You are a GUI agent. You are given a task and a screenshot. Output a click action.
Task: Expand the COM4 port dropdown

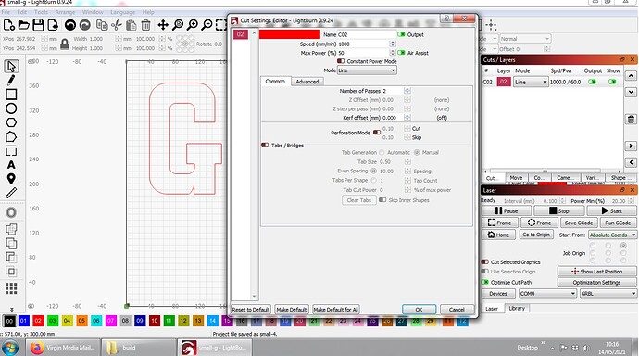(547, 293)
